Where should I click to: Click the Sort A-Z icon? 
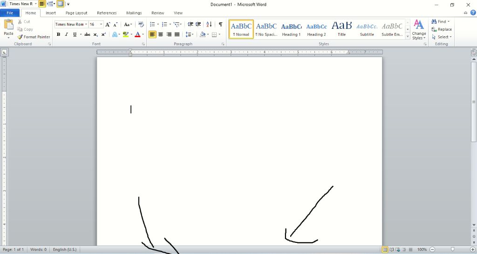[209, 24]
